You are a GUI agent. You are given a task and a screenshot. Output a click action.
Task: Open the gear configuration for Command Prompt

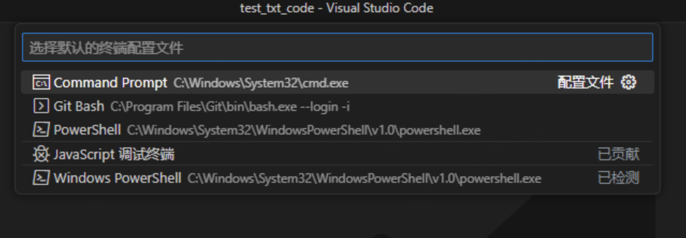628,83
